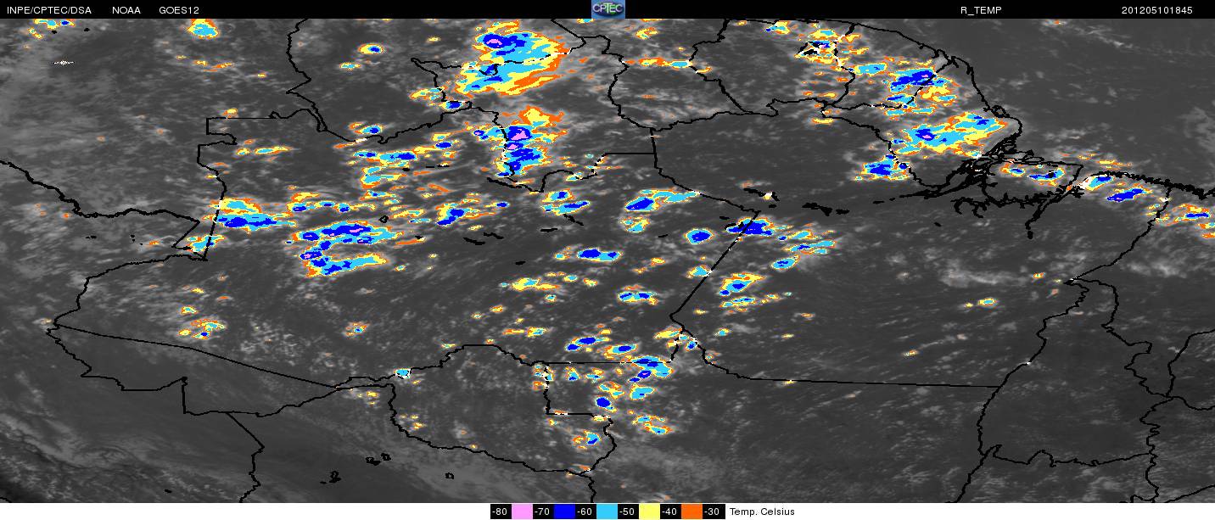Click the -60 legend value
Viewport: 1215px width, 520px height.
click(x=585, y=512)
